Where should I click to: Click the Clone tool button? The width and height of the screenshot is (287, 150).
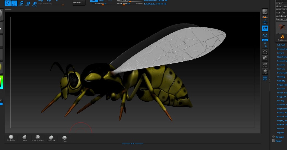pyautogui.click(x=279, y=6)
